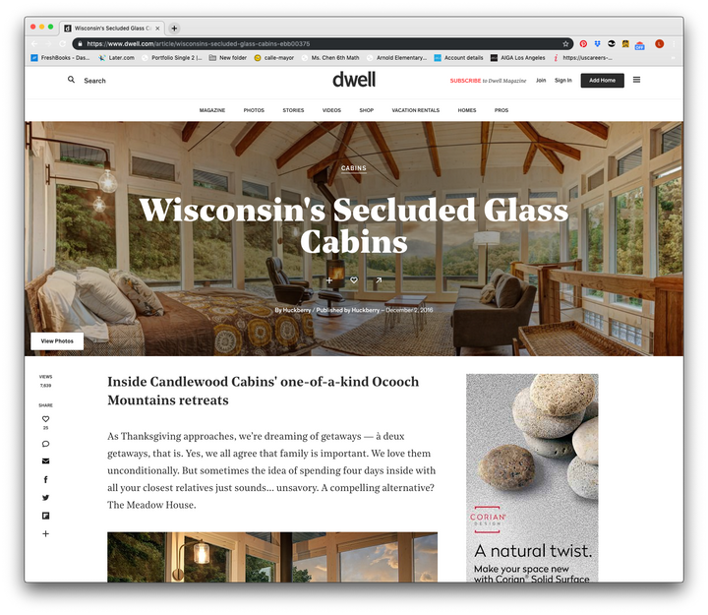Open the Sign In link
Screen dimensions: 708x615
pos(563,81)
